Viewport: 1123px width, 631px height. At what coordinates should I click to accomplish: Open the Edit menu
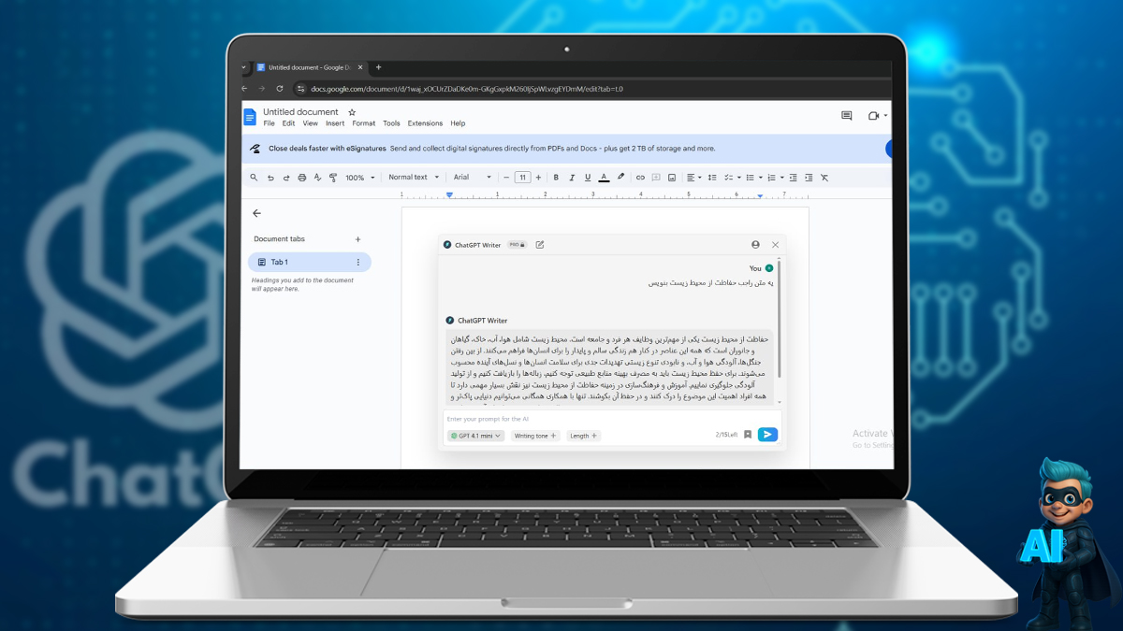point(288,123)
